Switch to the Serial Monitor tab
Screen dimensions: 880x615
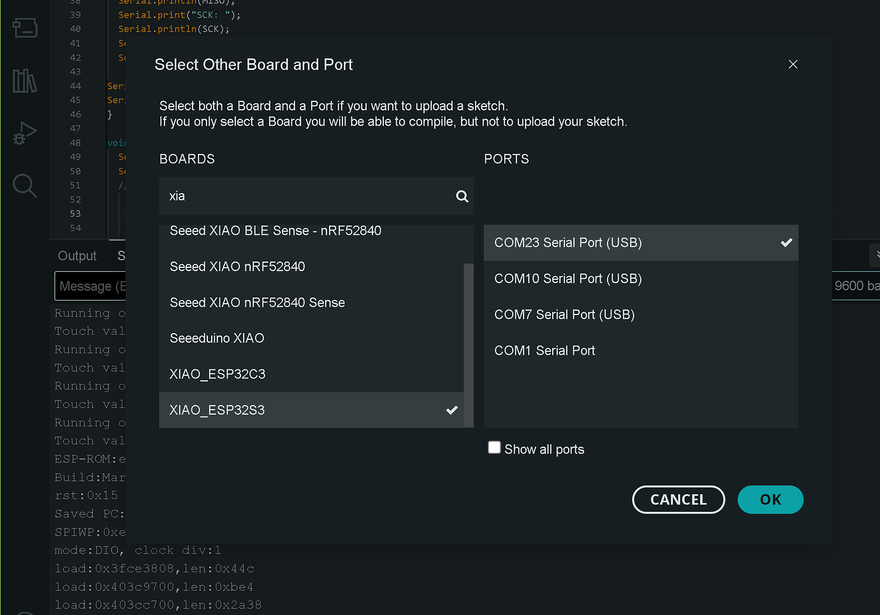coord(121,255)
